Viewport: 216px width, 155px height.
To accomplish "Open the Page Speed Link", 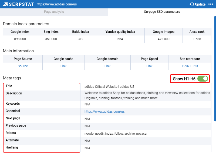I will (149, 66).
